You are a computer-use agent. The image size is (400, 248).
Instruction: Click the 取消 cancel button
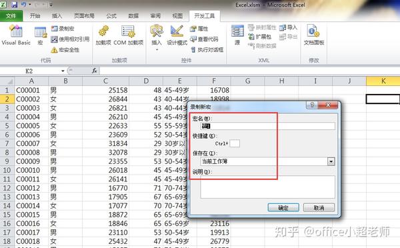319,208
